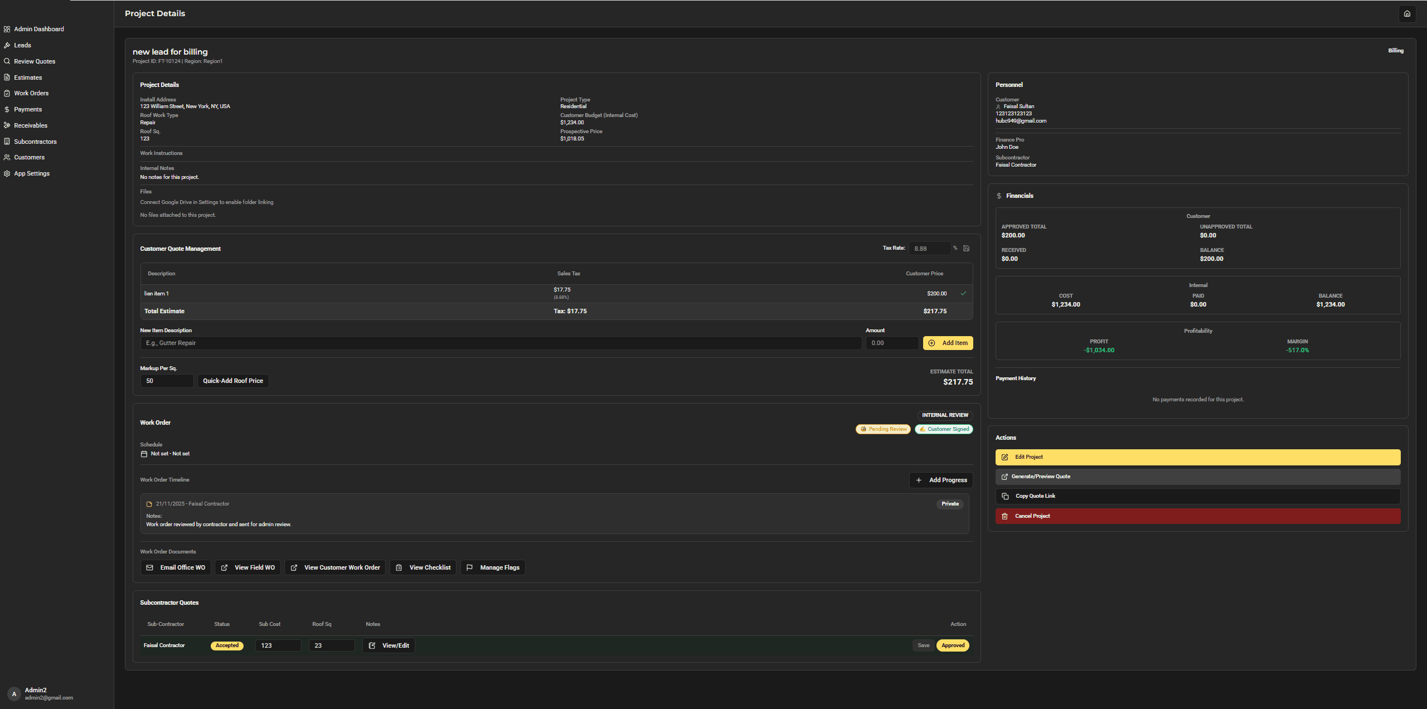Open Receivables in sidebar
Image resolution: width=1427 pixels, height=709 pixels.
click(x=31, y=125)
